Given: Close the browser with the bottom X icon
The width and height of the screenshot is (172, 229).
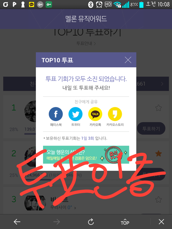Looking at the screenshot, I should pos(162,222).
